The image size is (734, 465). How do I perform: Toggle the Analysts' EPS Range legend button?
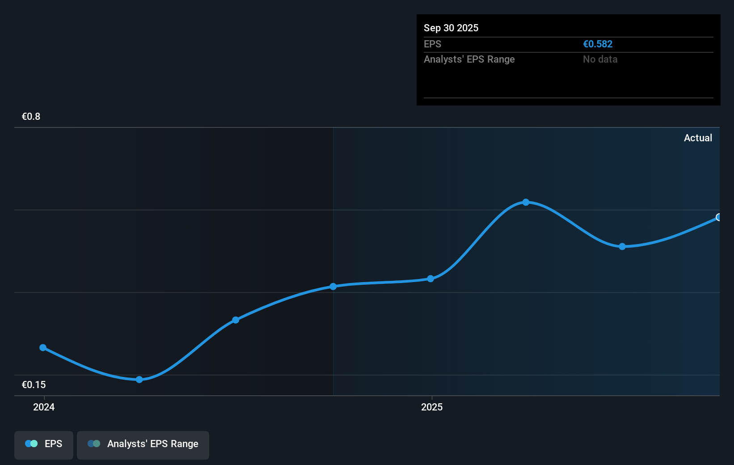point(143,445)
